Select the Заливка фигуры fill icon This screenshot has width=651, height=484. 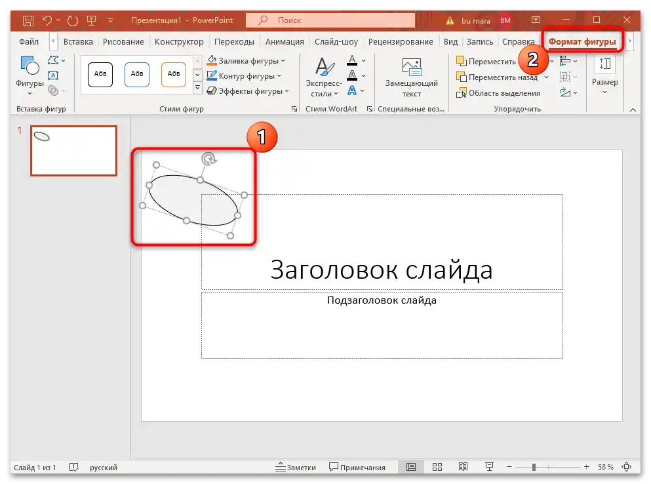tap(212, 61)
